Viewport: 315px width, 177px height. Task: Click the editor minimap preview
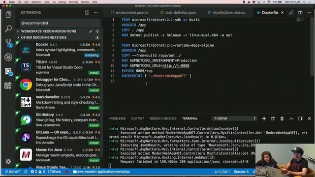(x=301, y=20)
